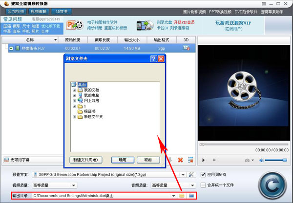The image size is (293, 203).
Task: Click the 原始长度 column header
Action: point(73,40)
